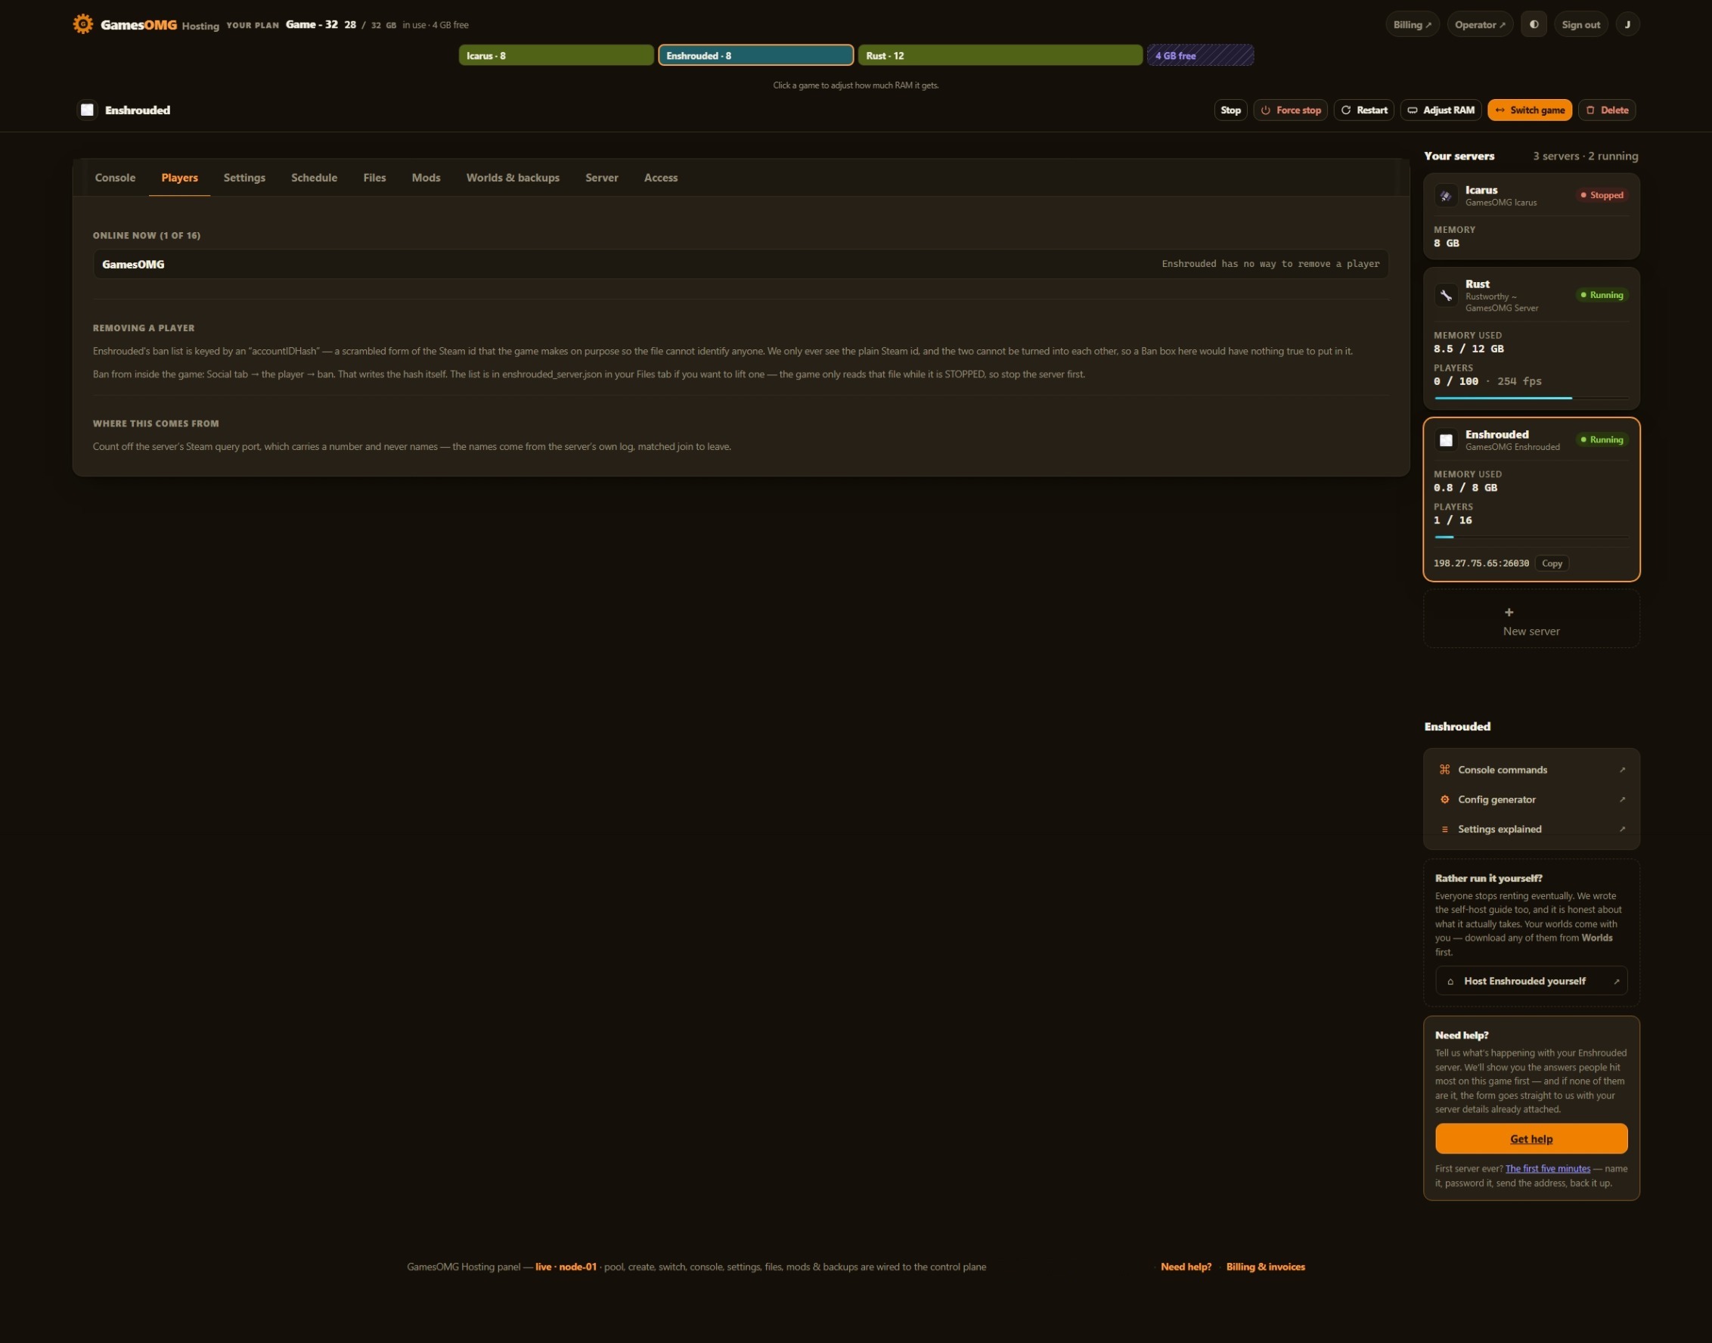Force stop the Enshrouded server
This screenshot has height=1343, width=1712.
pyautogui.click(x=1291, y=110)
